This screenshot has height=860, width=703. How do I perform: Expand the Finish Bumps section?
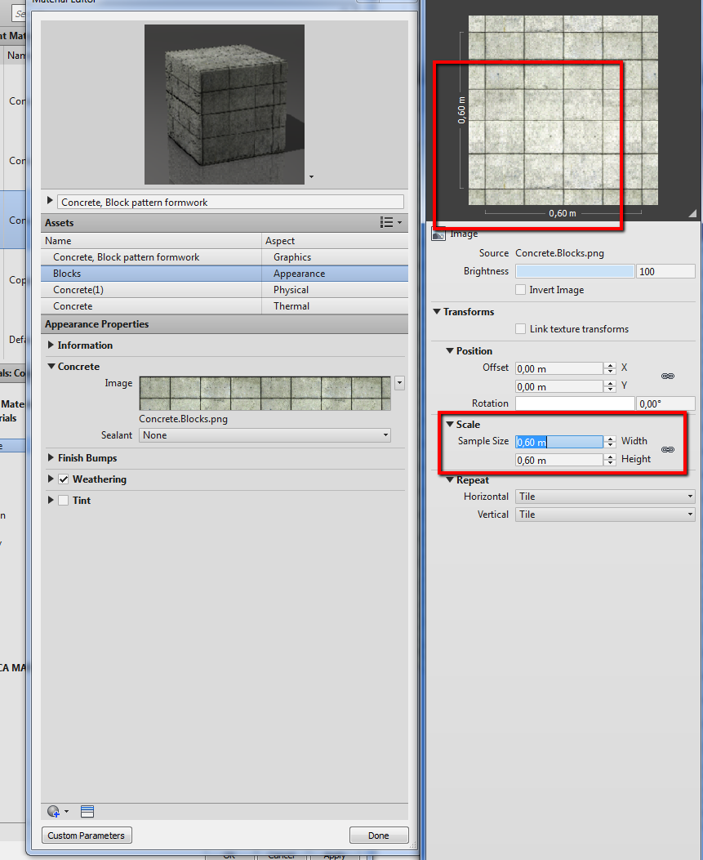tap(52, 458)
